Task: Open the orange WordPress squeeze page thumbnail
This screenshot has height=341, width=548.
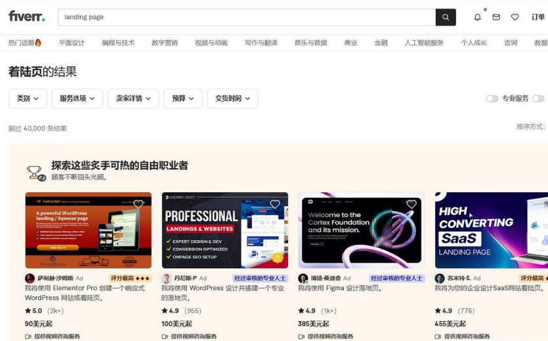Action: tap(89, 230)
